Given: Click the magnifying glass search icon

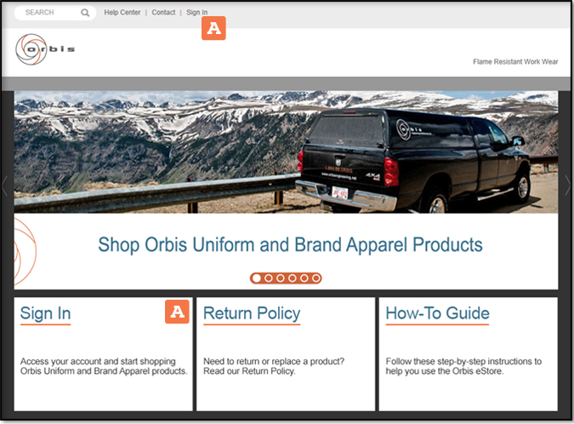Looking at the screenshot, I should (85, 13).
